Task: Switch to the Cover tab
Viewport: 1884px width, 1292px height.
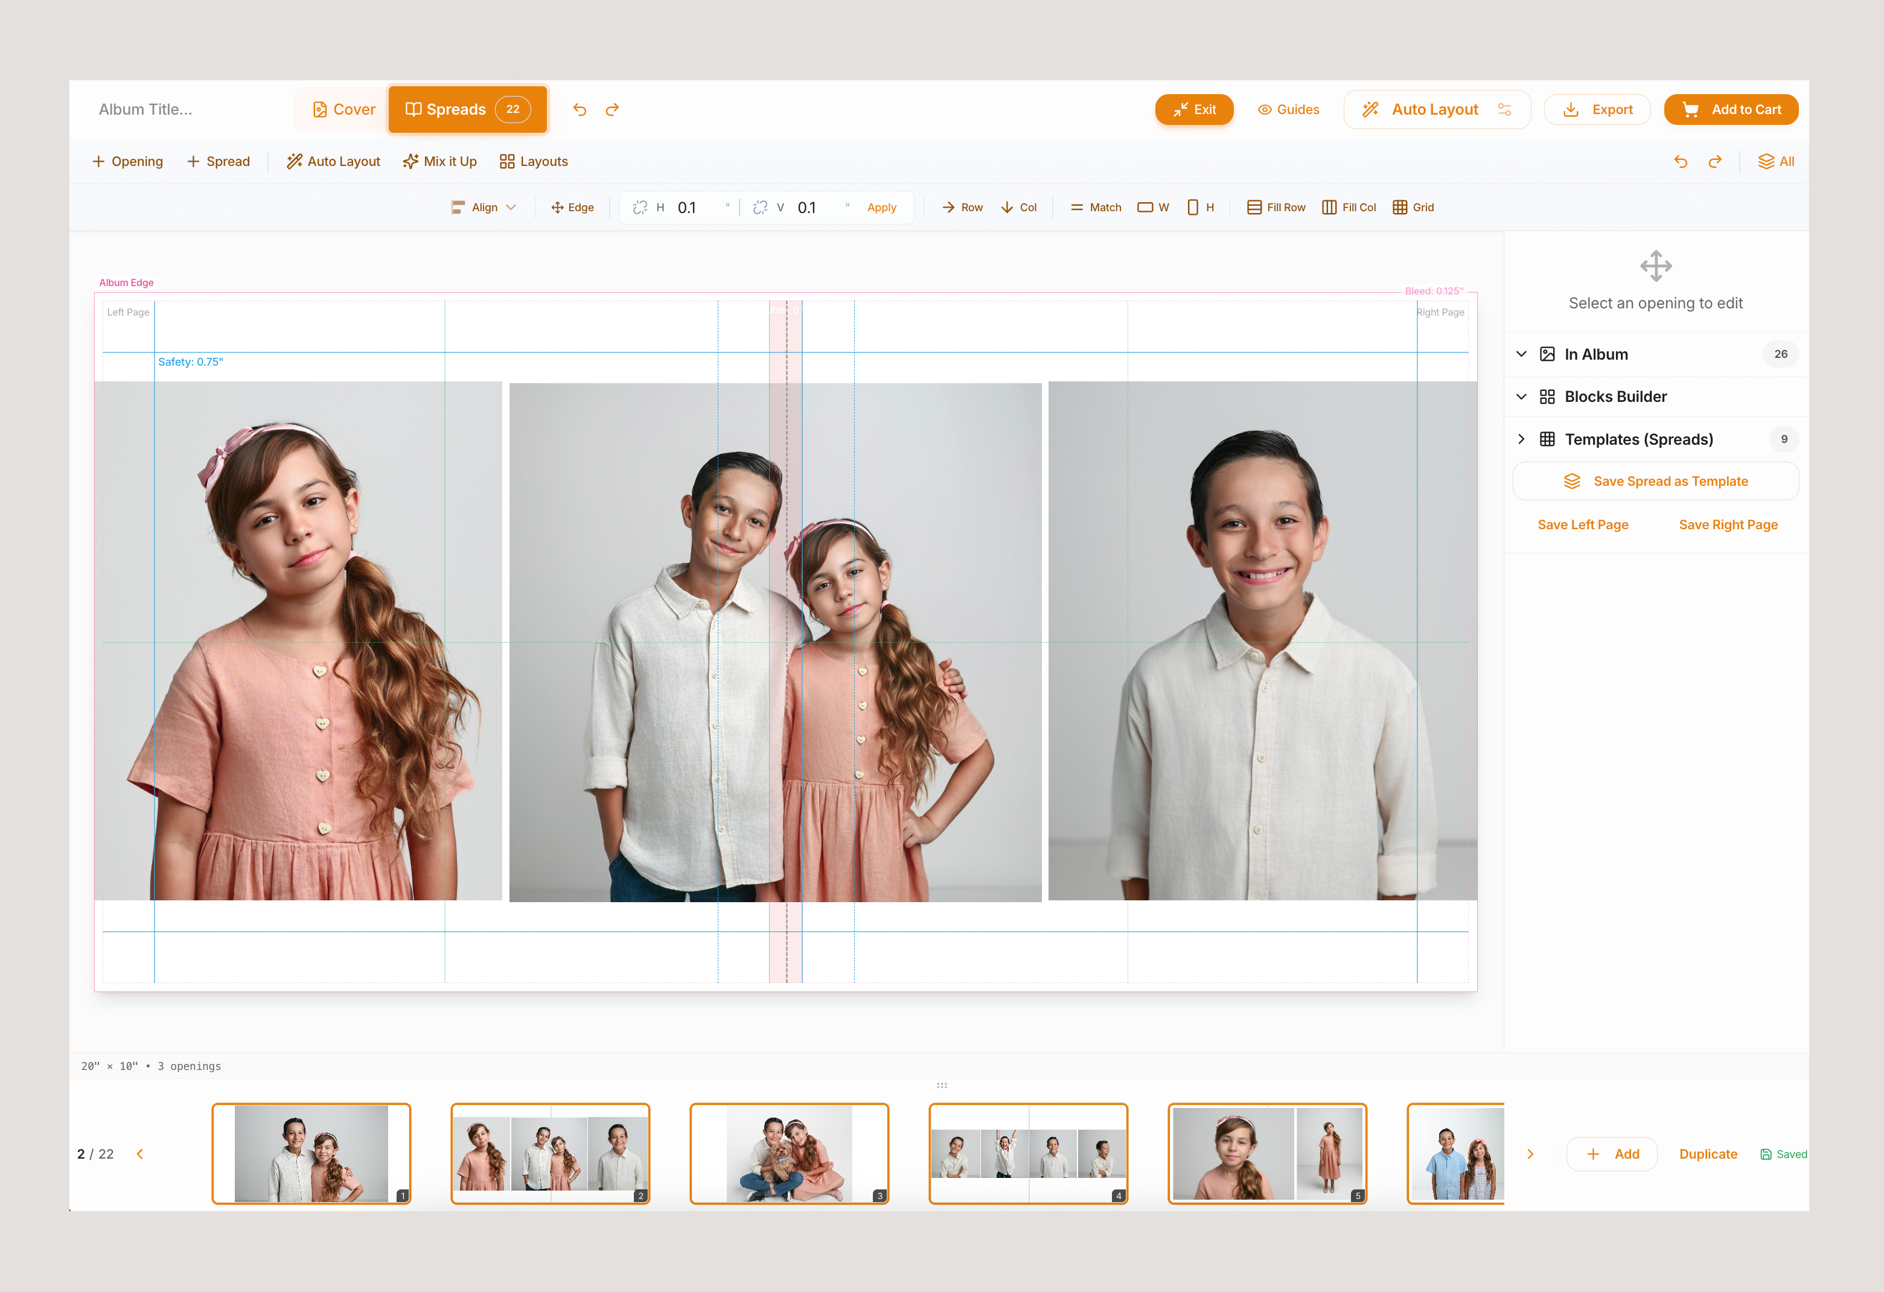Action: 343,109
